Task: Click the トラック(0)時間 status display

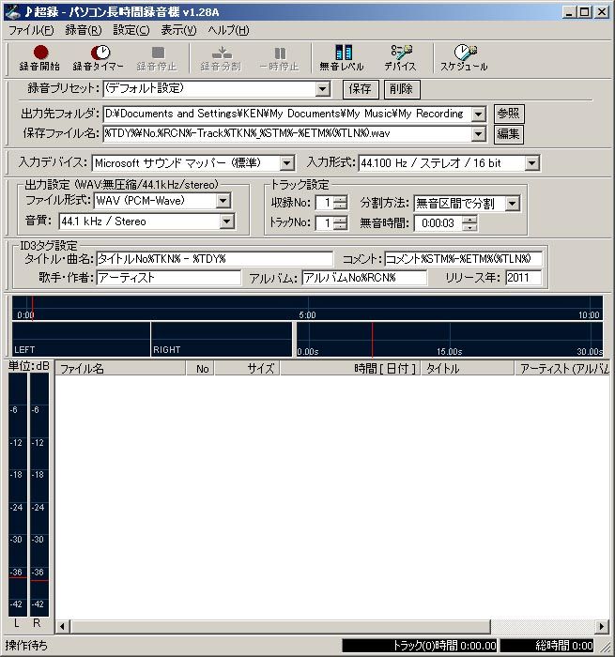Action: click(x=420, y=646)
